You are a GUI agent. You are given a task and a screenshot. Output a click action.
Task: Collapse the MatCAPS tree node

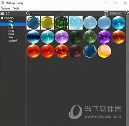coord(2,18)
